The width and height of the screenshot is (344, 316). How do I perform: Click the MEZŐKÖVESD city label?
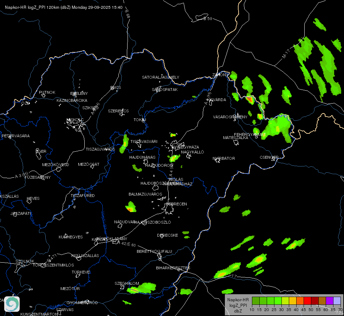click(56, 165)
